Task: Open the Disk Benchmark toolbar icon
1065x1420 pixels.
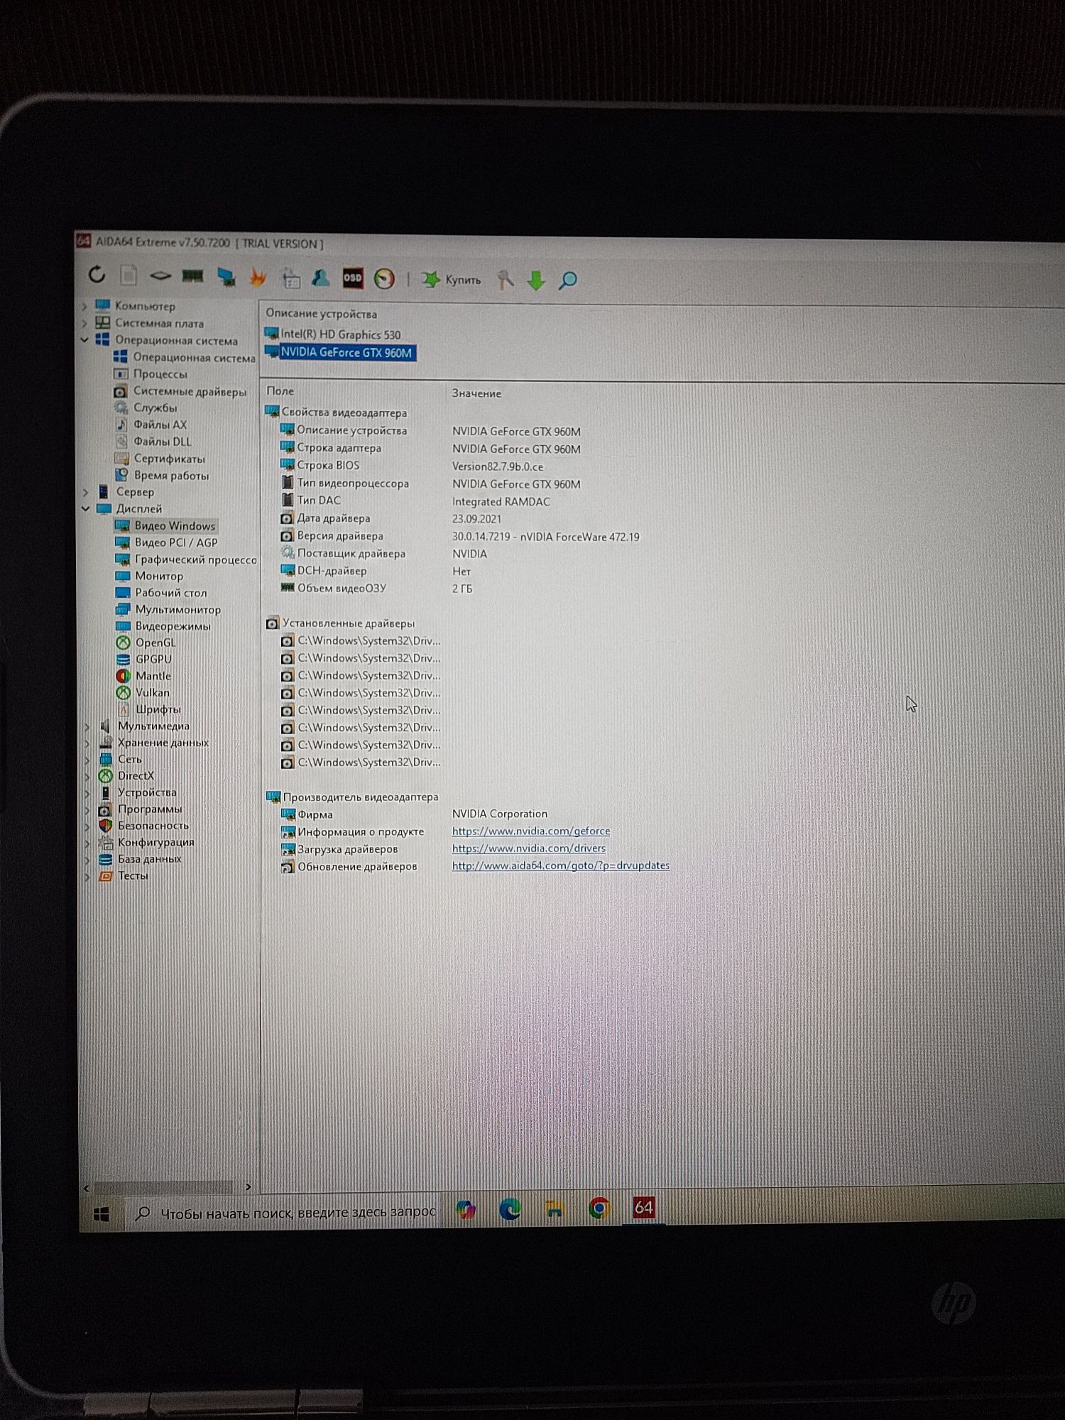Action: coord(160,275)
